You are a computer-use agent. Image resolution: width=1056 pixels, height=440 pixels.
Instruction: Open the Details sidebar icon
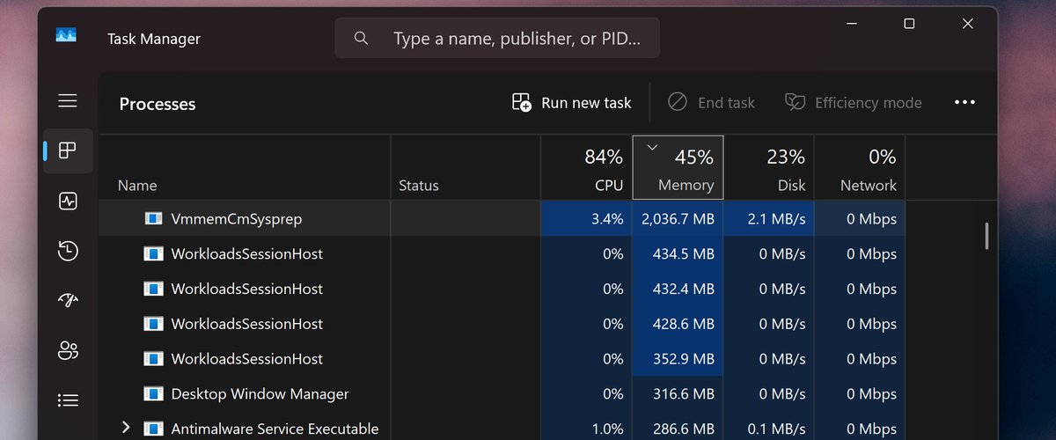68,400
